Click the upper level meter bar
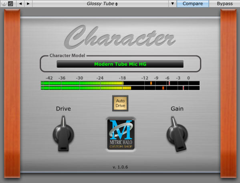This screenshot has height=183, width=240. 120,83
